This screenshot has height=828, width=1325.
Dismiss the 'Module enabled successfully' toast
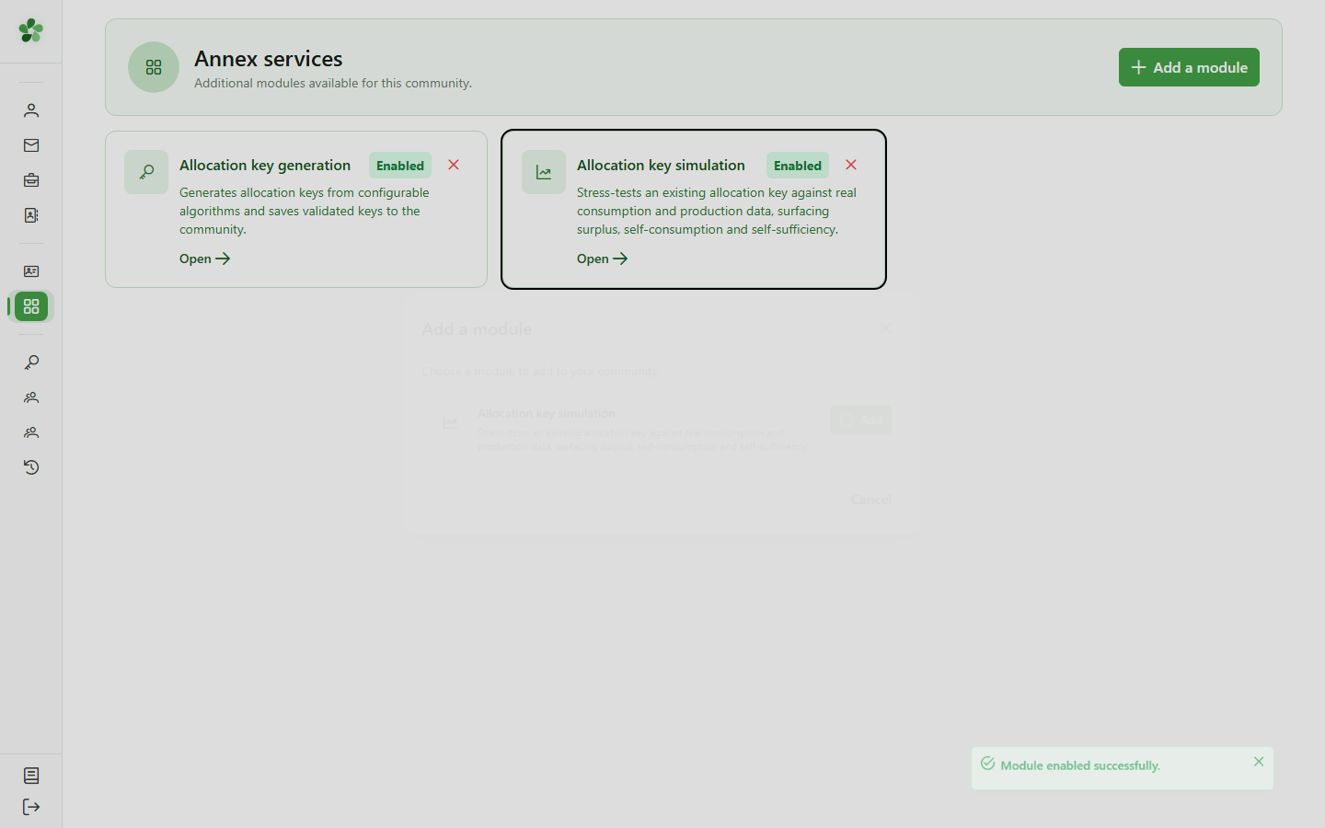pyautogui.click(x=1259, y=762)
